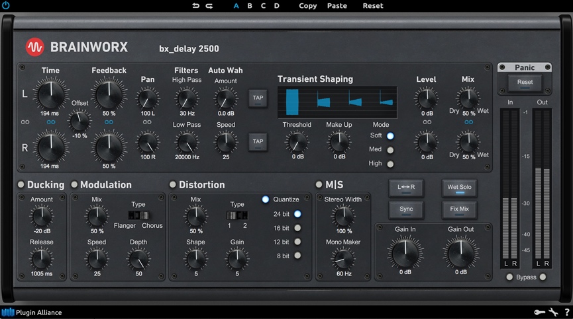Image resolution: width=573 pixels, height=319 pixels.
Task: Click the Threshold knob
Action: click(297, 142)
